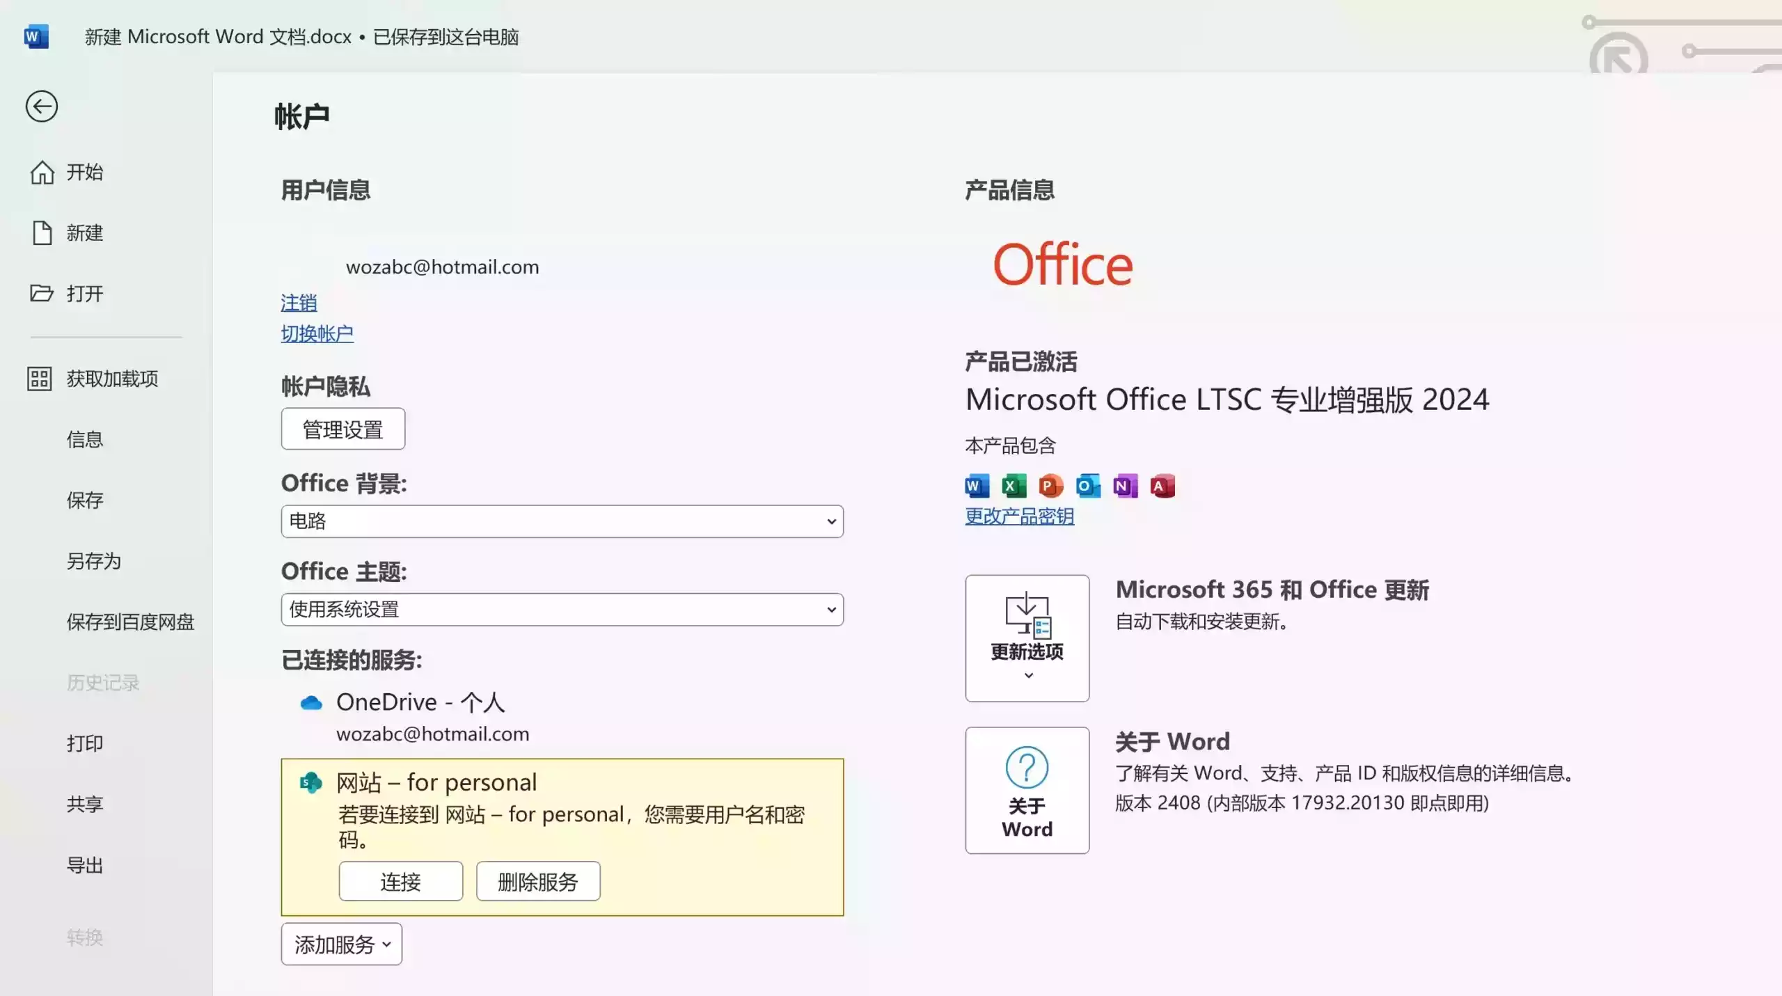Image resolution: width=1782 pixels, height=996 pixels.
Task: Click the OneNote icon in included products
Action: tap(1125, 486)
